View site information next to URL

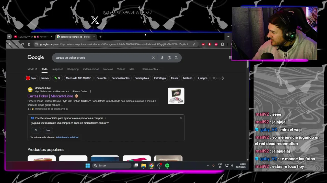[x=37, y=44]
